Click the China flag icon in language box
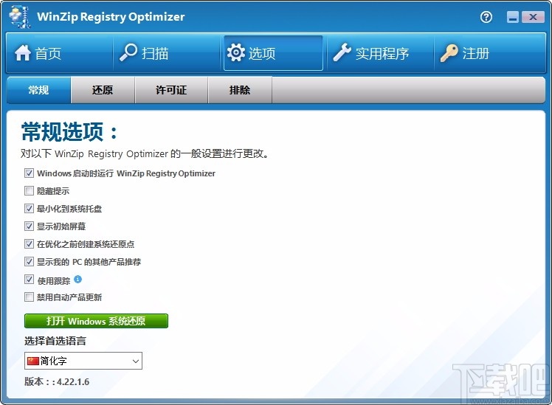552x405 pixels. (32, 361)
